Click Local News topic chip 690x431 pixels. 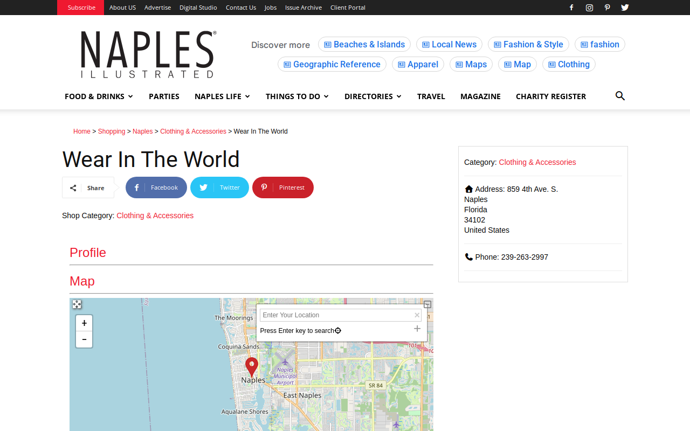click(449, 44)
